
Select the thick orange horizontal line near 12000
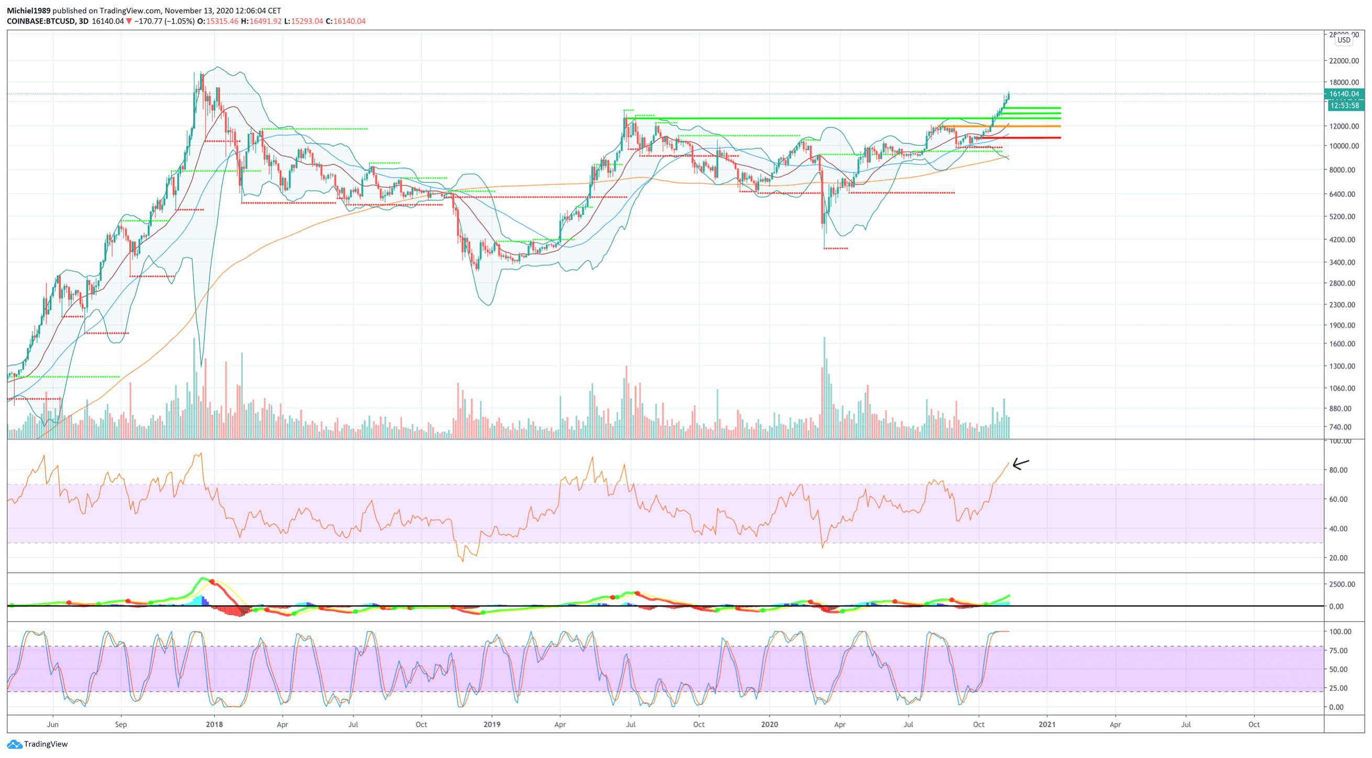coord(999,126)
